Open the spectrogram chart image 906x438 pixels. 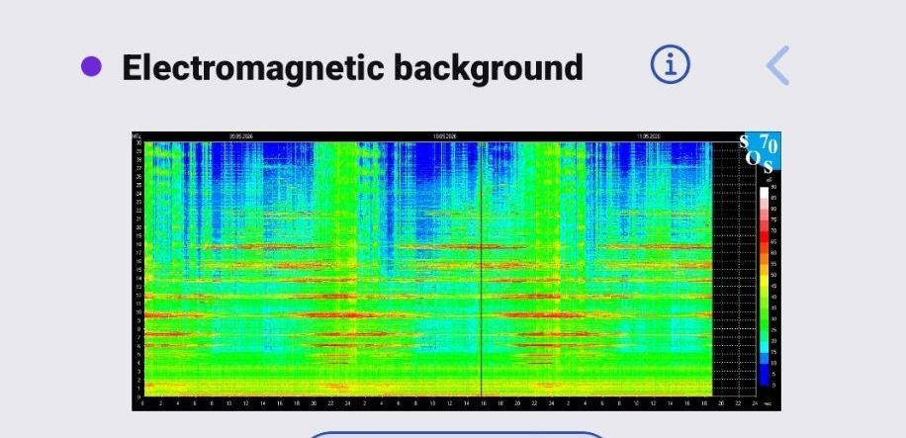tap(456, 271)
